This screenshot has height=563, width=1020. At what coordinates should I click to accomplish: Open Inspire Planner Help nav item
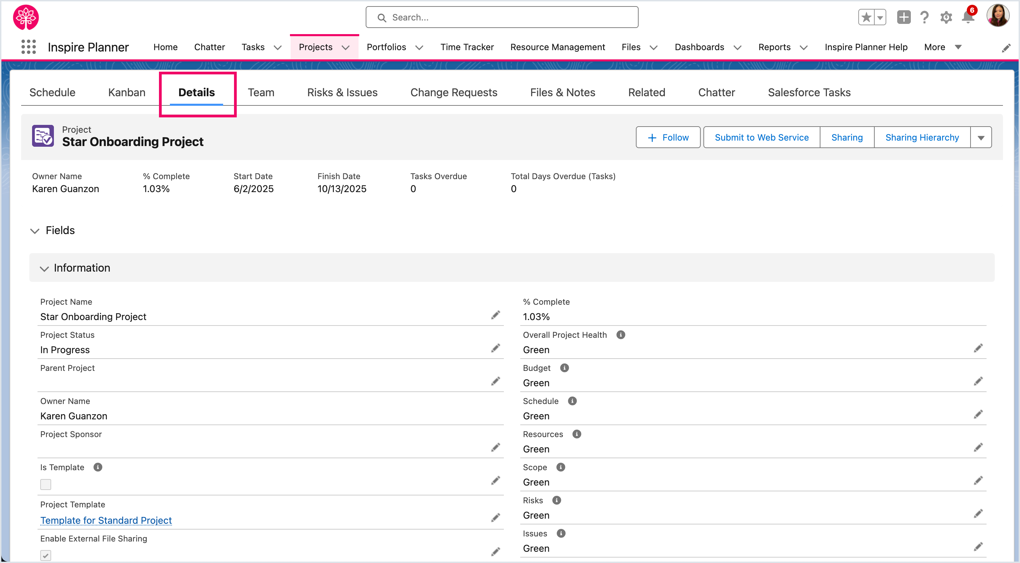pyautogui.click(x=866, y=47)
